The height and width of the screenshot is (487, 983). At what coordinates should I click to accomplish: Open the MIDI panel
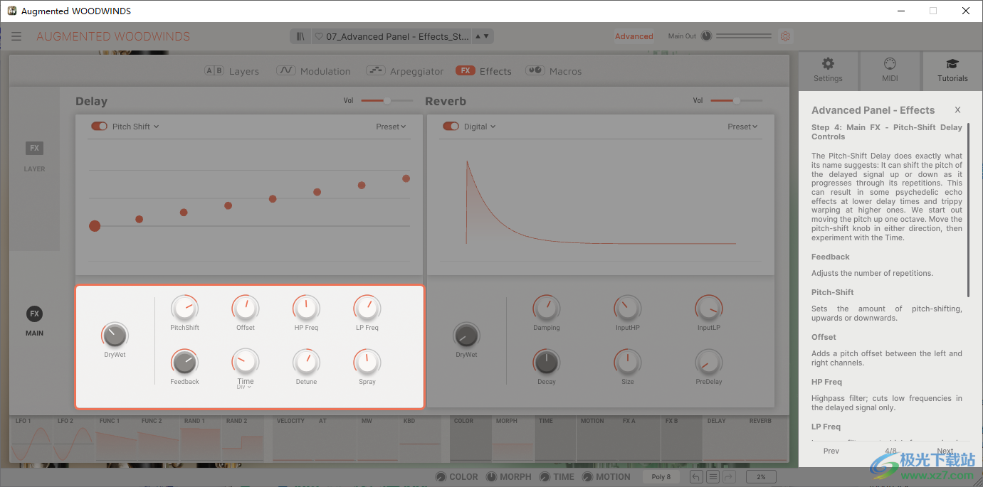click(890, 70)
